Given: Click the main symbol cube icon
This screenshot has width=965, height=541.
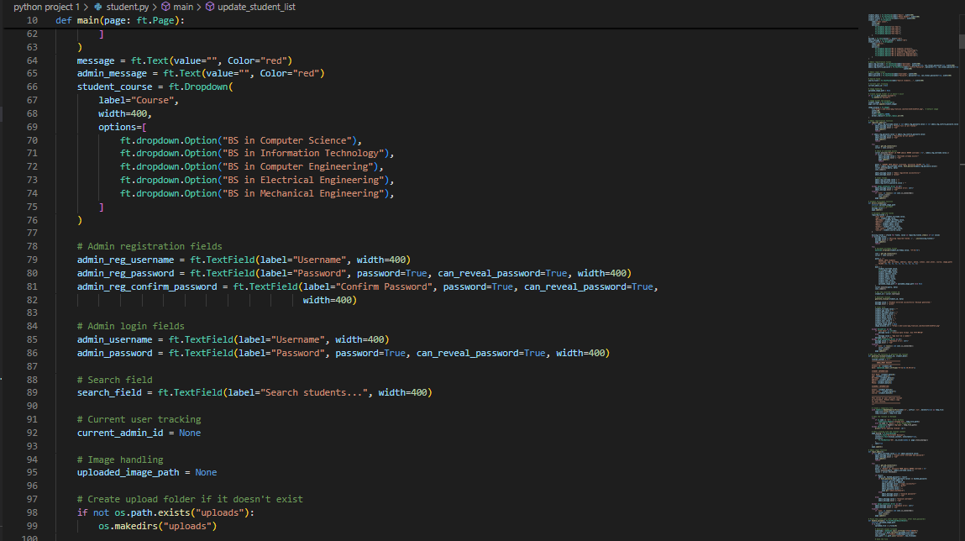Looking at the screenshot, I should coord(165,7).
